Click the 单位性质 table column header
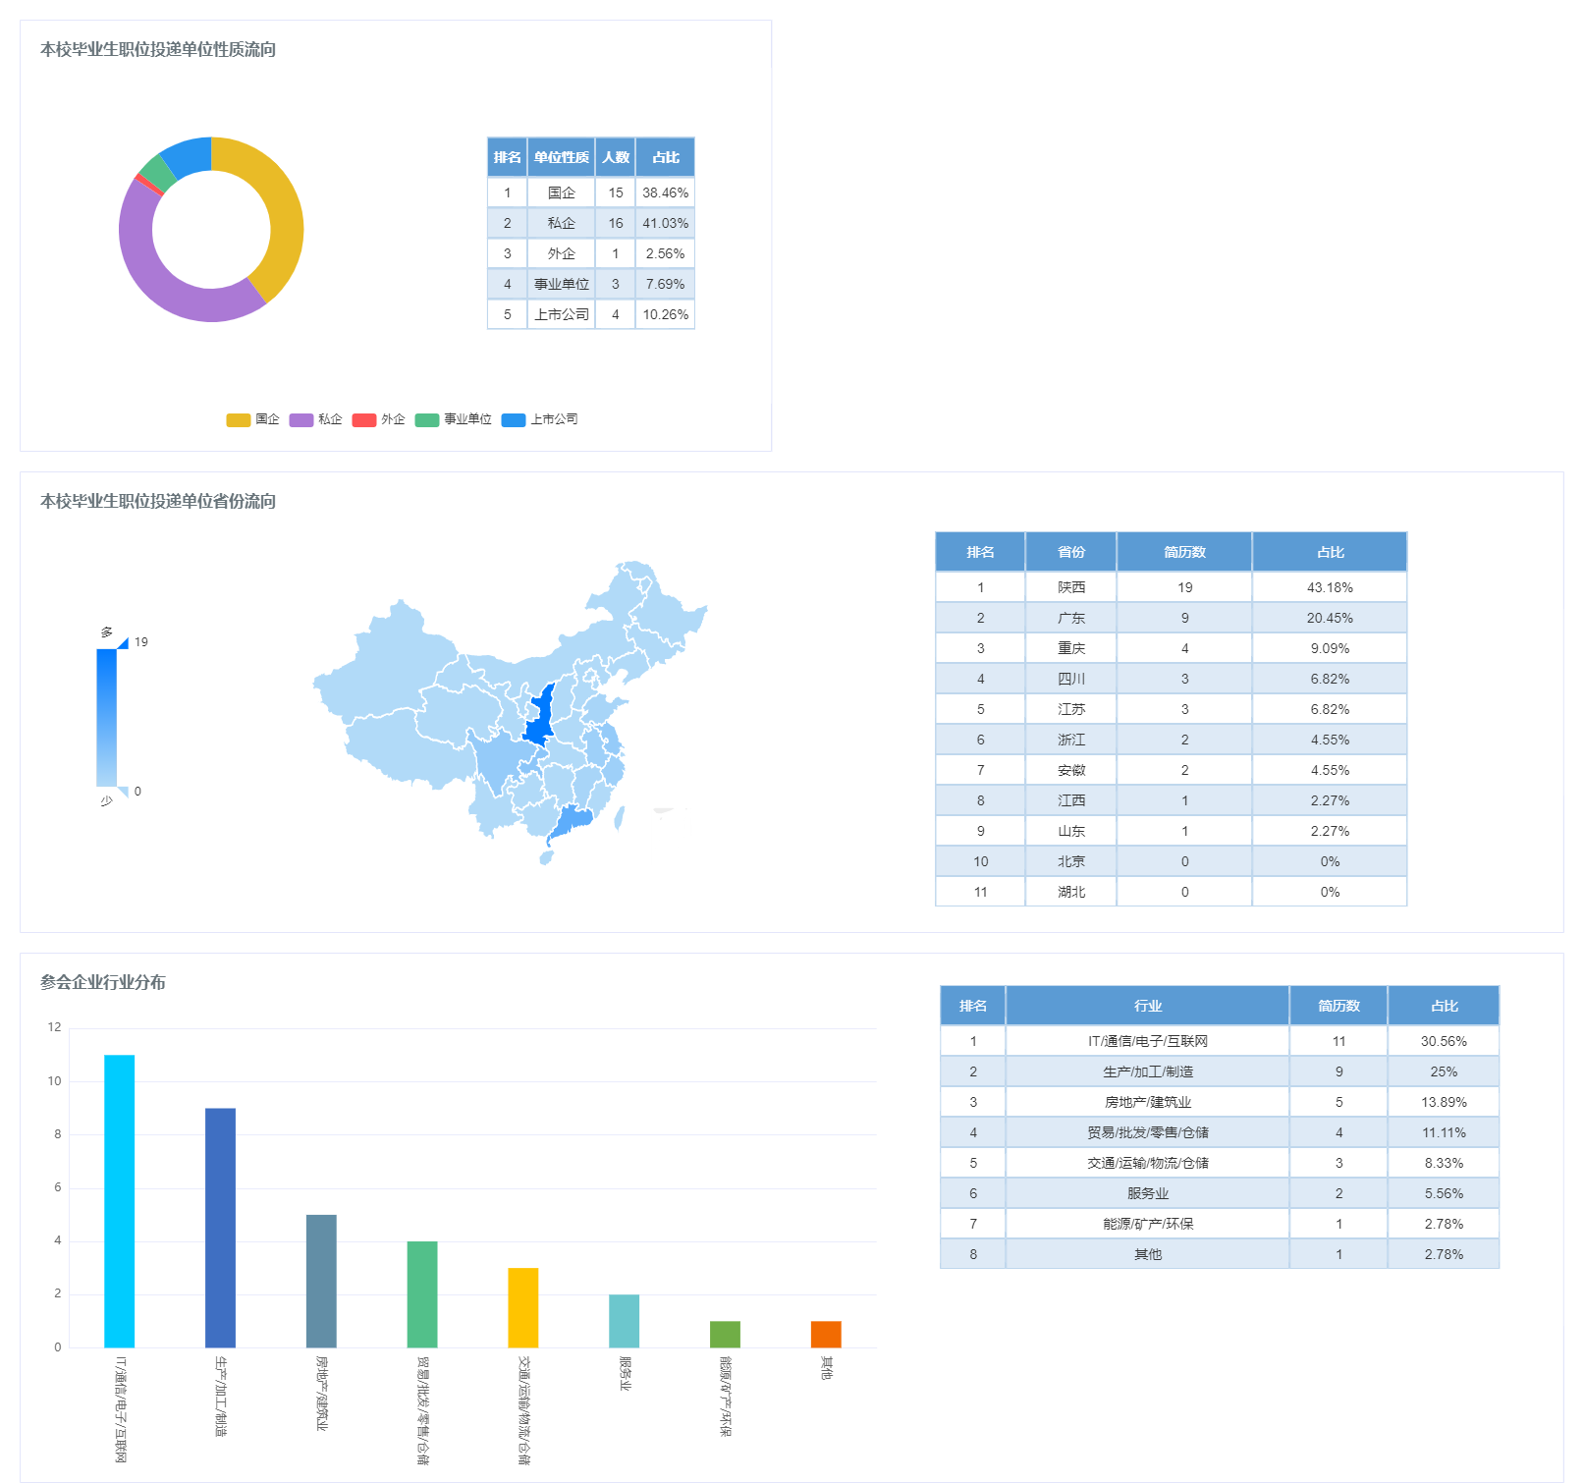 click(561, 157)
